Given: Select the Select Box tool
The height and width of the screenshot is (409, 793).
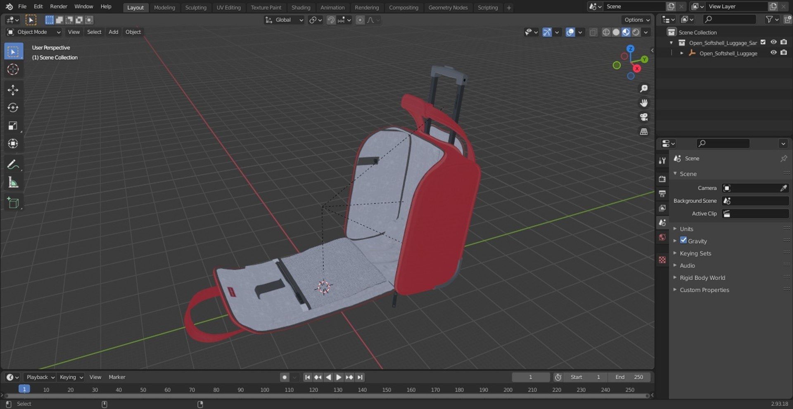Looking at the screenshot, I should pyautogui.click(x=13, y=52).
